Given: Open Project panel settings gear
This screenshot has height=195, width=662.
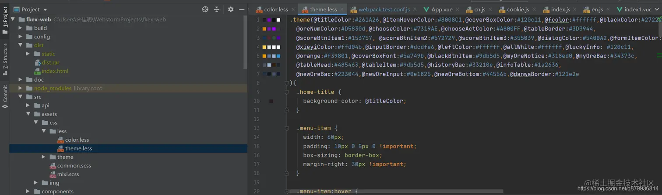Looking at the screenshot, I should [x=231, y=9].
